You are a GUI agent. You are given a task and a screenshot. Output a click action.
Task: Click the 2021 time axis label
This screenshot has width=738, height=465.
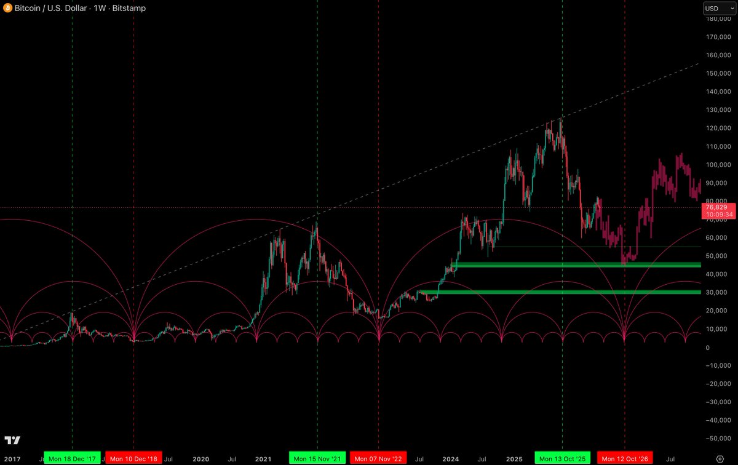[x=263, y=459]
